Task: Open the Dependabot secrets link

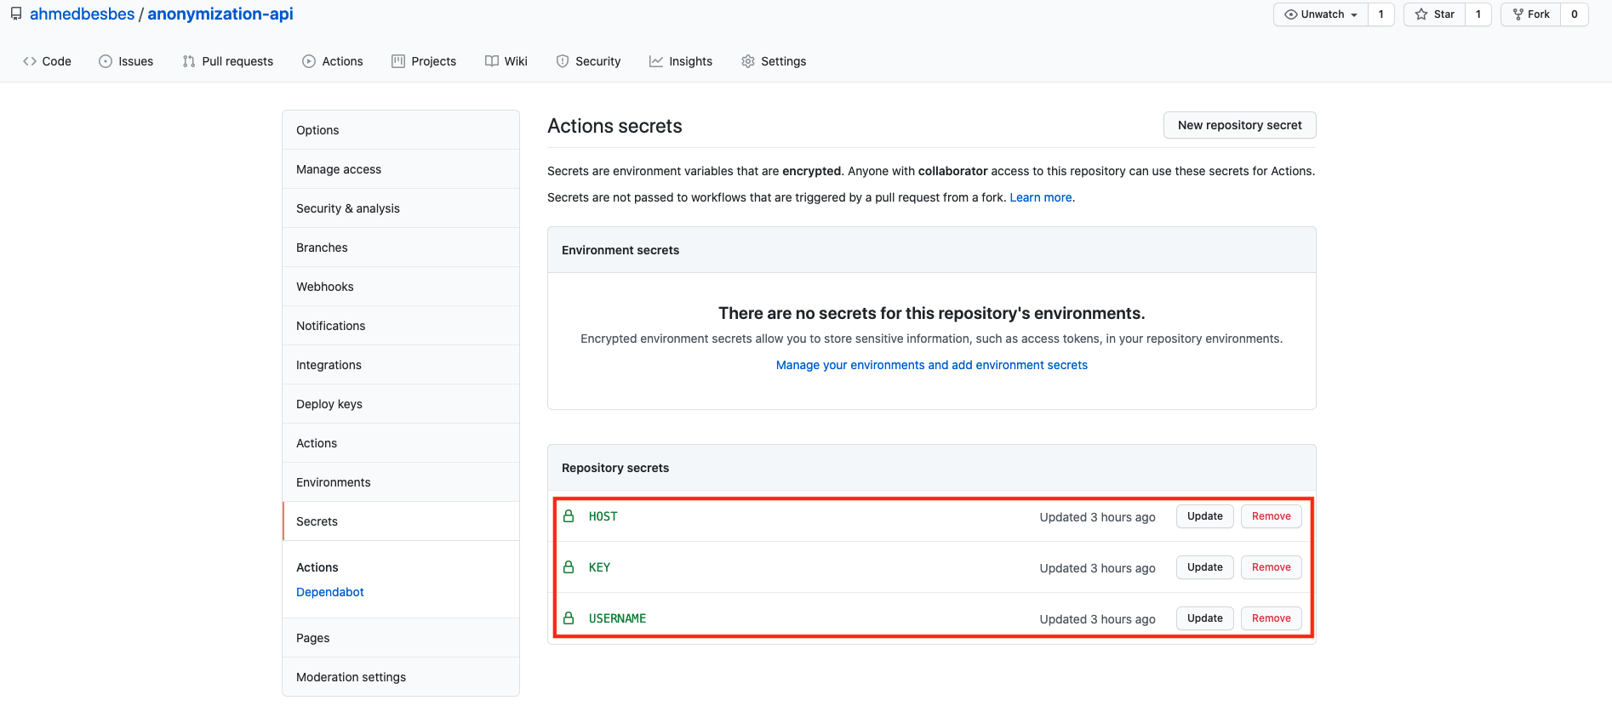Action: coord(330,592)
